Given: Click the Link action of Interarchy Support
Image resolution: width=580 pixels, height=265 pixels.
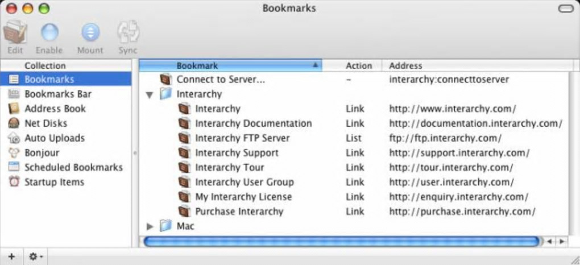Looking at the screenshot, I should click(355, 153).
